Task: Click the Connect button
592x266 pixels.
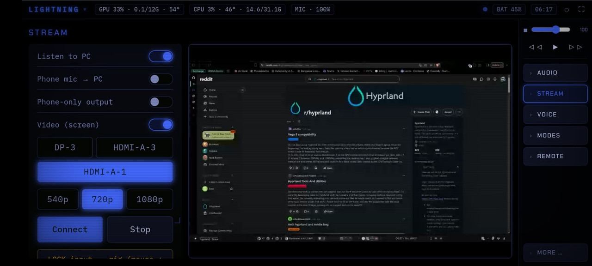Action: pos(70,230)
